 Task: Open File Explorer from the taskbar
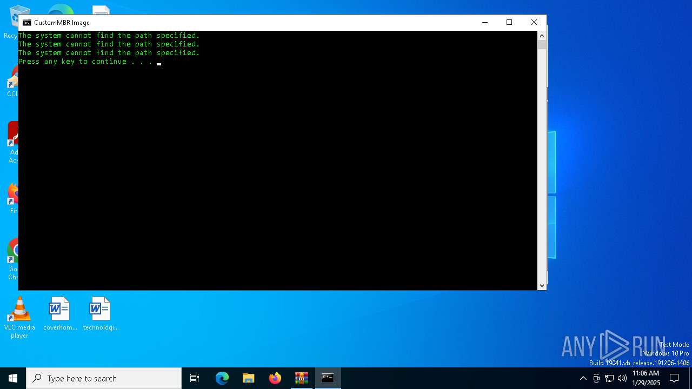coord(248,378)
